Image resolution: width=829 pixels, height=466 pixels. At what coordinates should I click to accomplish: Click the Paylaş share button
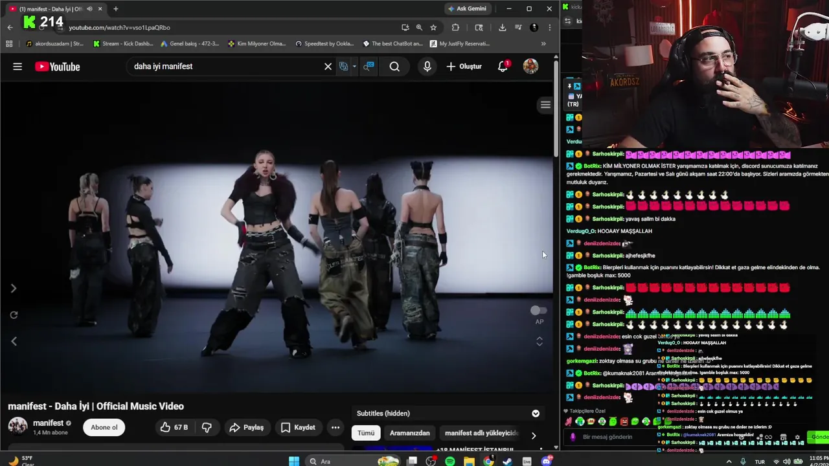coord(247,427)
